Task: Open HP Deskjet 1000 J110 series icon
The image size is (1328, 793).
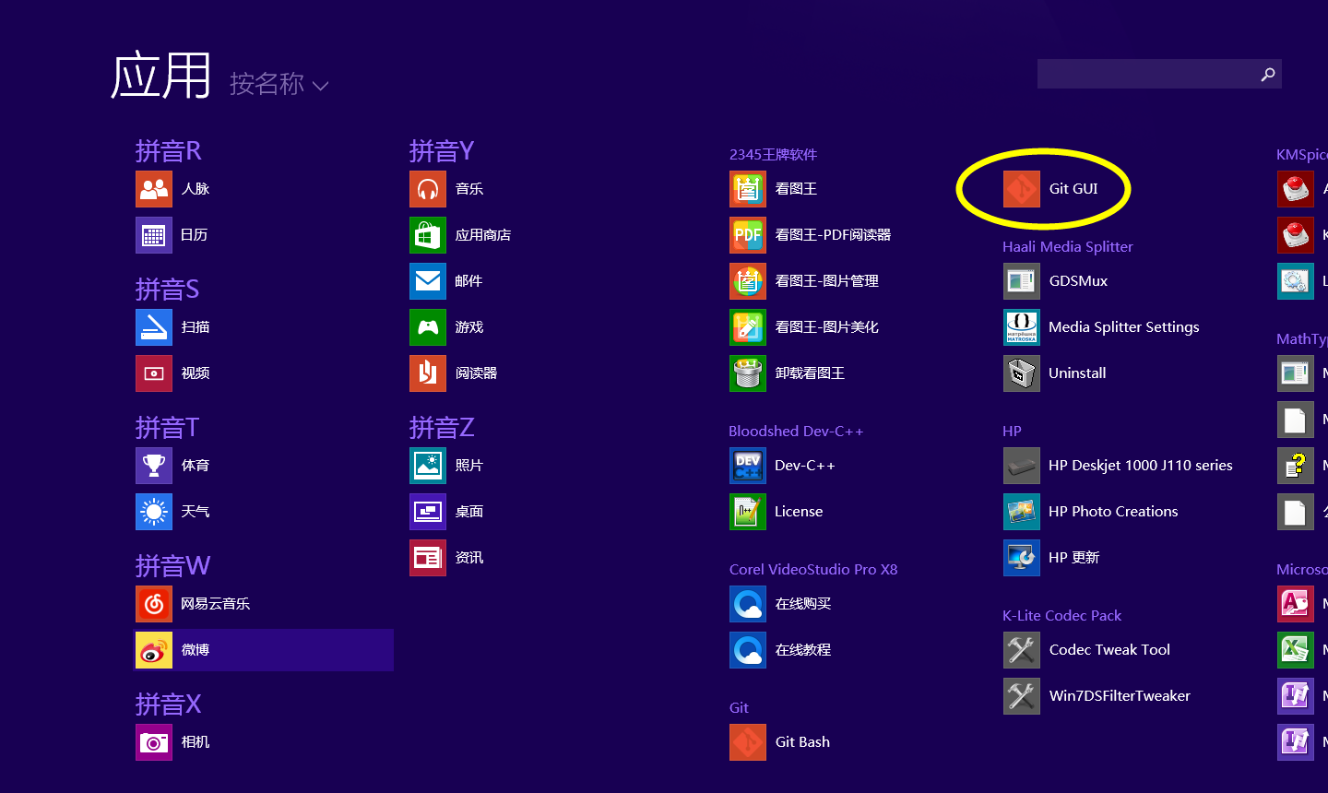Action: (1022, 466)
